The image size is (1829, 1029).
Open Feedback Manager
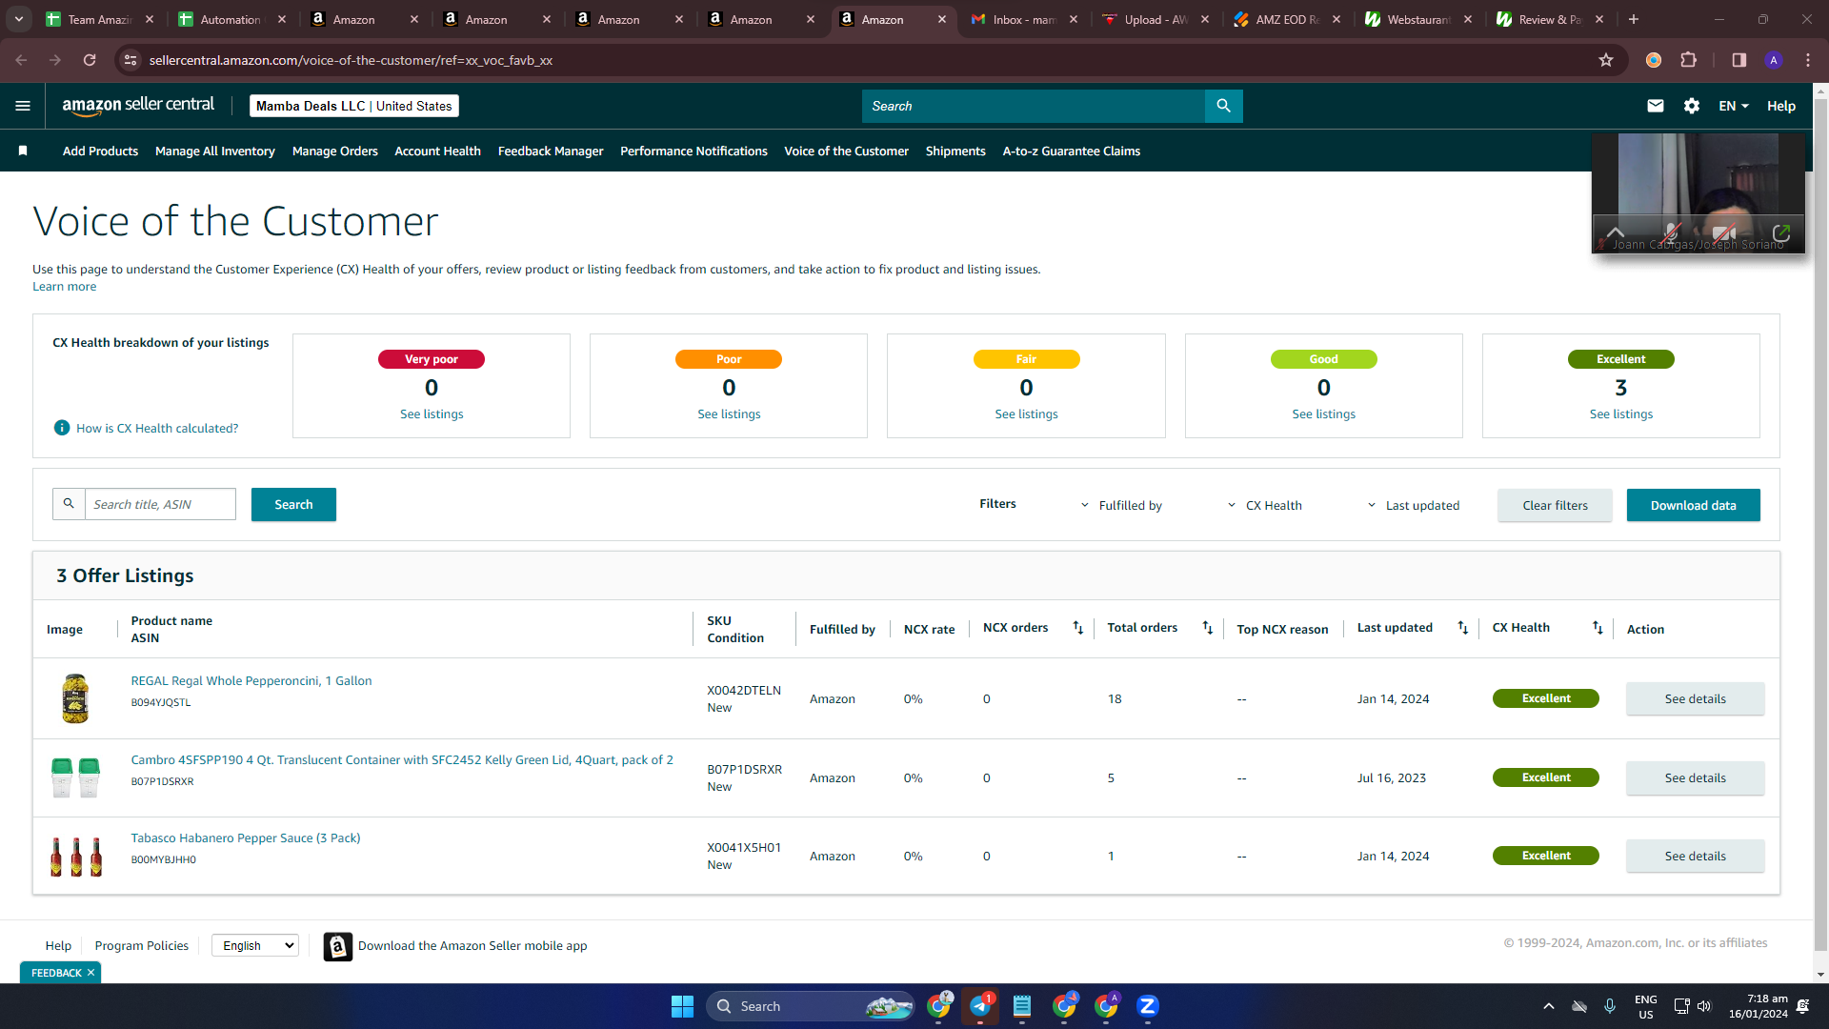pyautogui.click(x=551, y=151)
